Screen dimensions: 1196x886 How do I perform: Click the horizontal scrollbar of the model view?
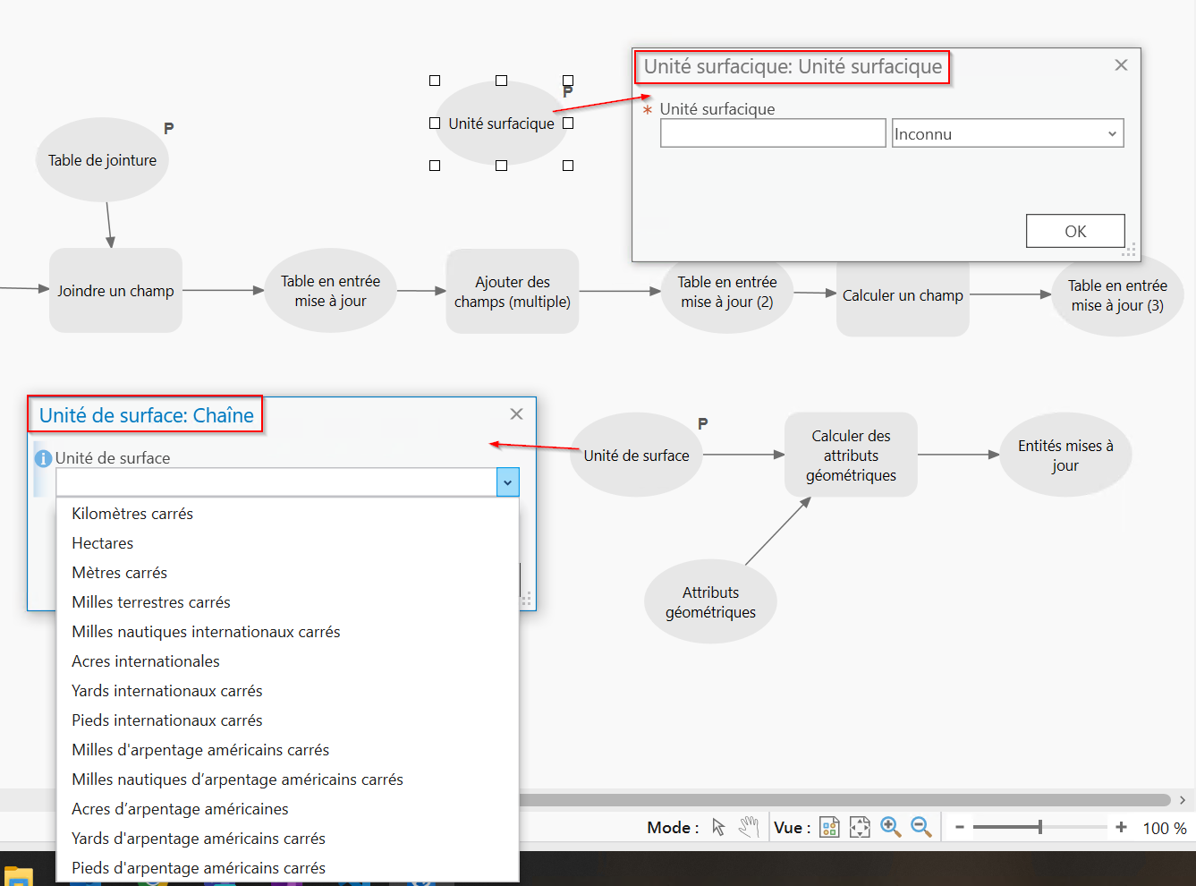(x=844, y=800)
